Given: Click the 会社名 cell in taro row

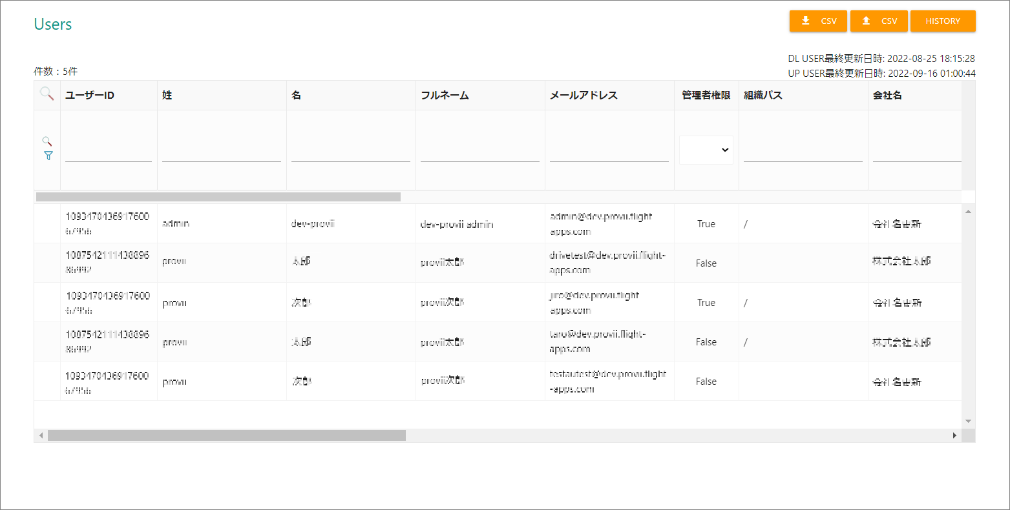Looking at the screenshot, I should (x=914, y=342).
